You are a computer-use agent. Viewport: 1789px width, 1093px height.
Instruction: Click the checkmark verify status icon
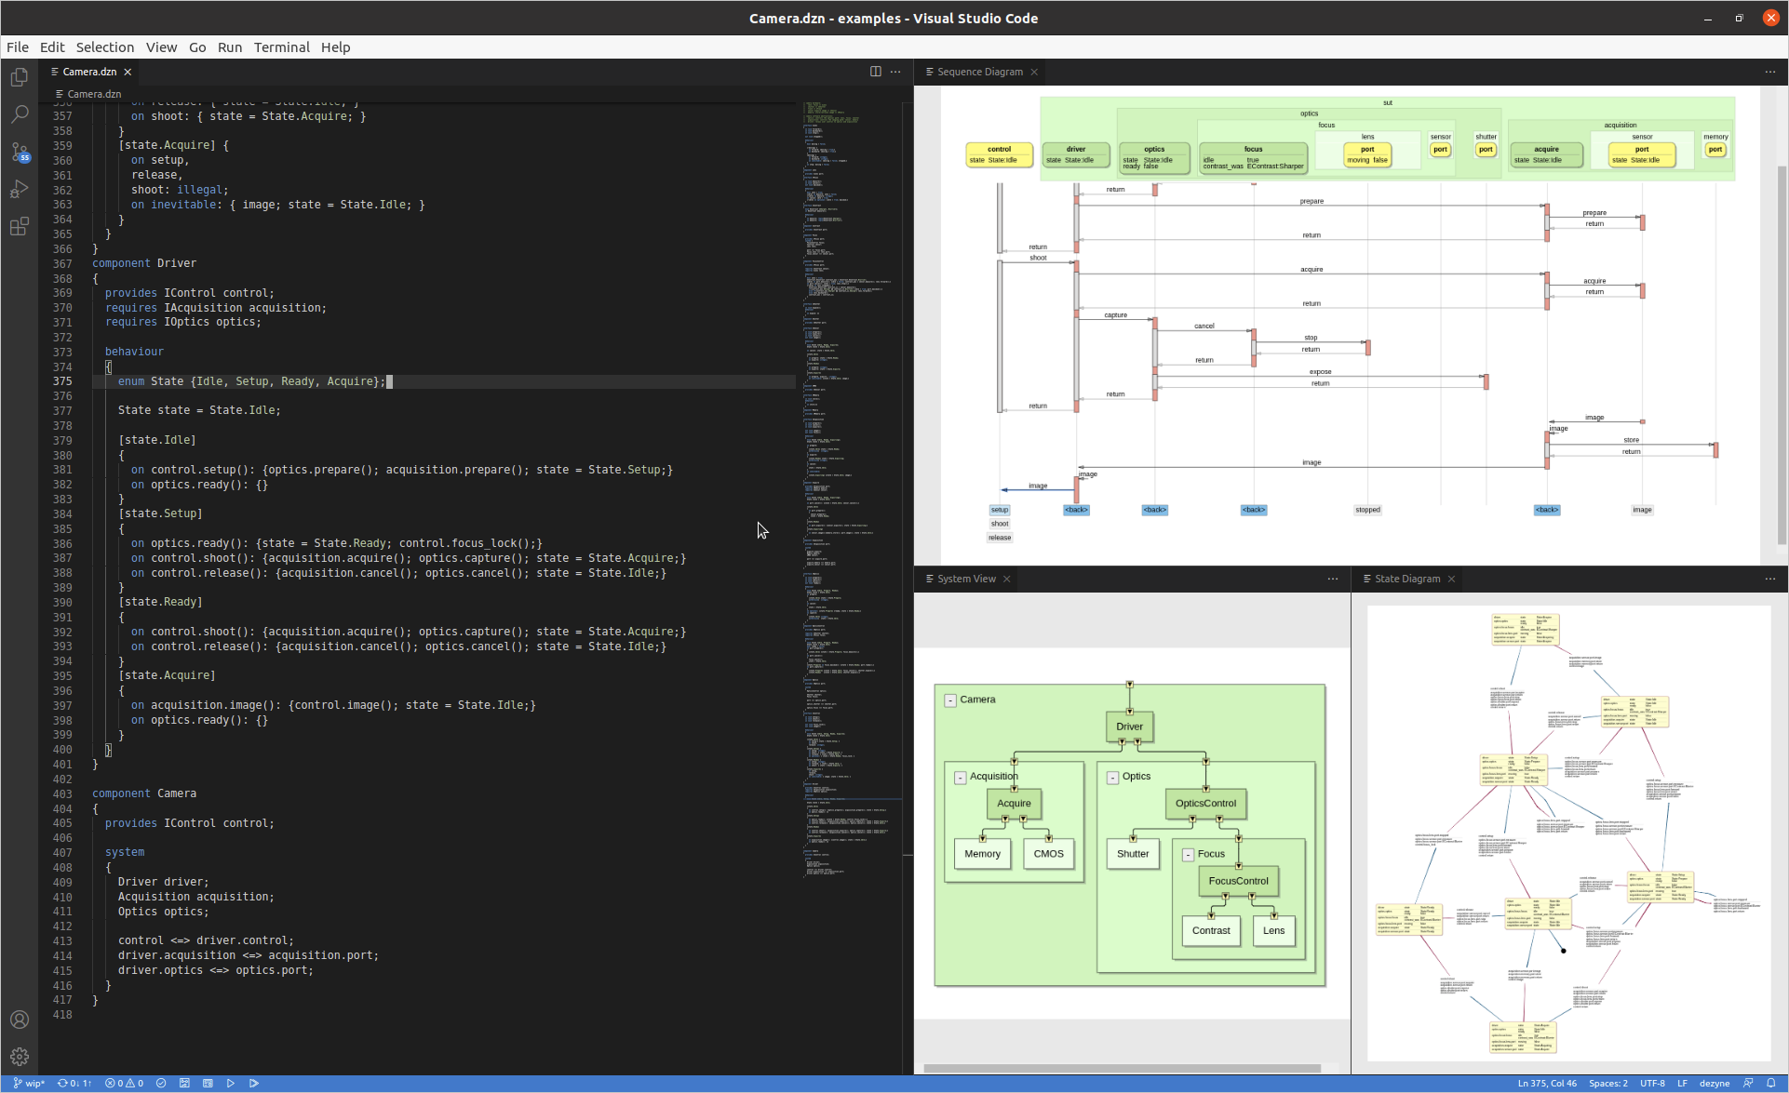161,1083
